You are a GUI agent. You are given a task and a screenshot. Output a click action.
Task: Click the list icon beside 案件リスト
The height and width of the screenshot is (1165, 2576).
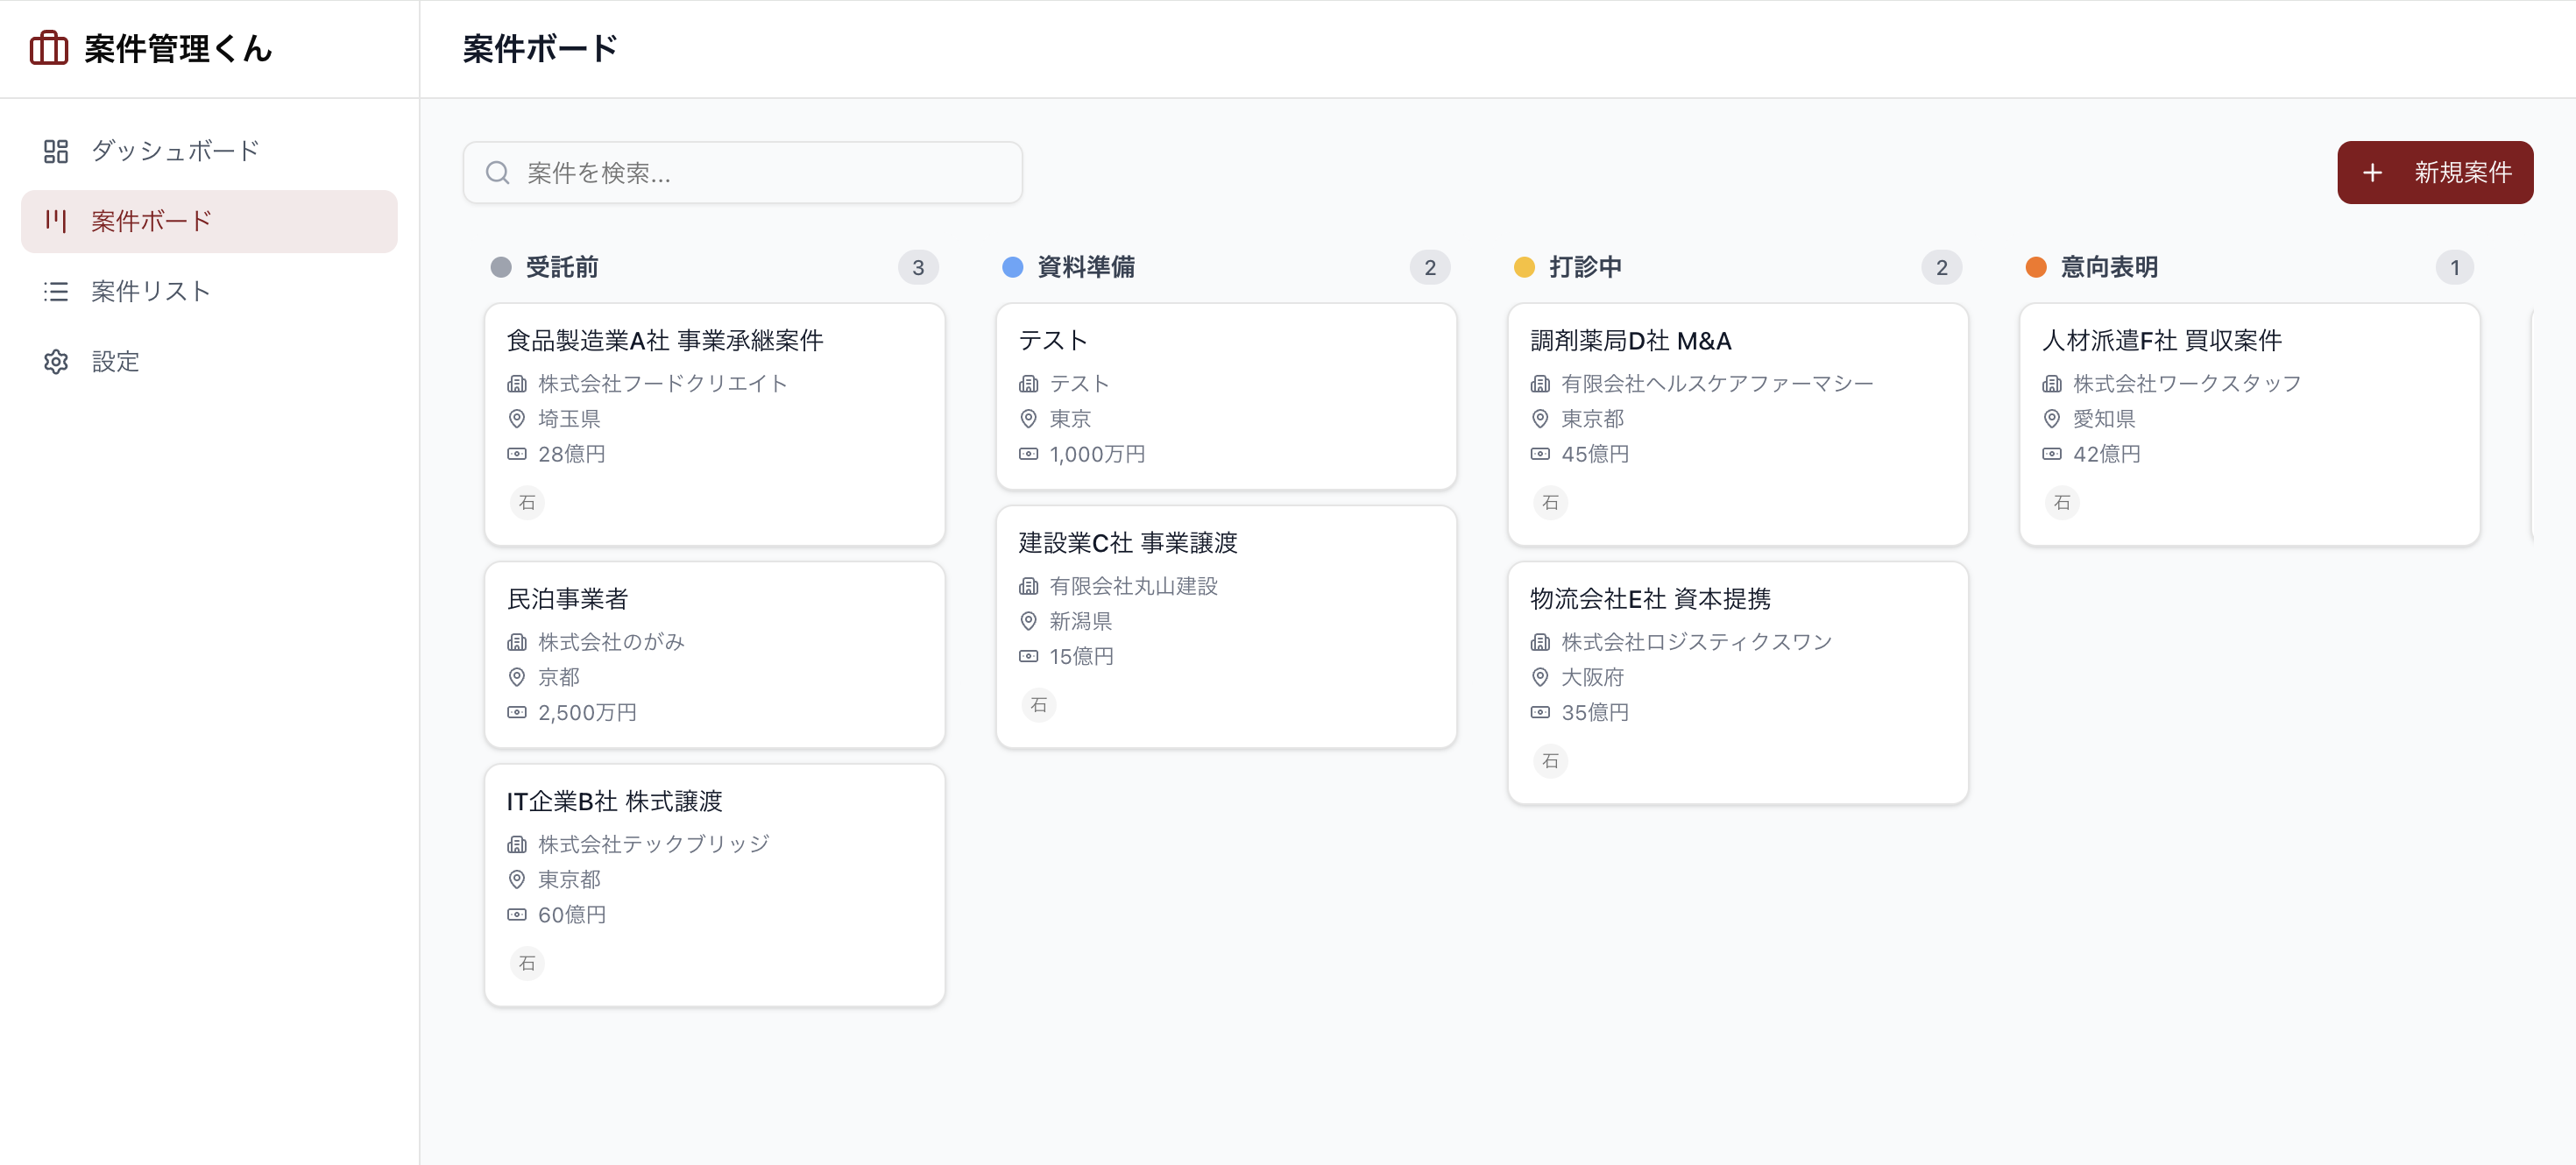(x=55, y=291)
